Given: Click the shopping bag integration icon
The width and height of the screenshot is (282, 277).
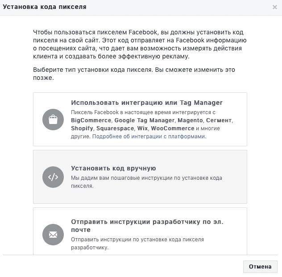Looking at the screenshot, I should click(53, 120).
